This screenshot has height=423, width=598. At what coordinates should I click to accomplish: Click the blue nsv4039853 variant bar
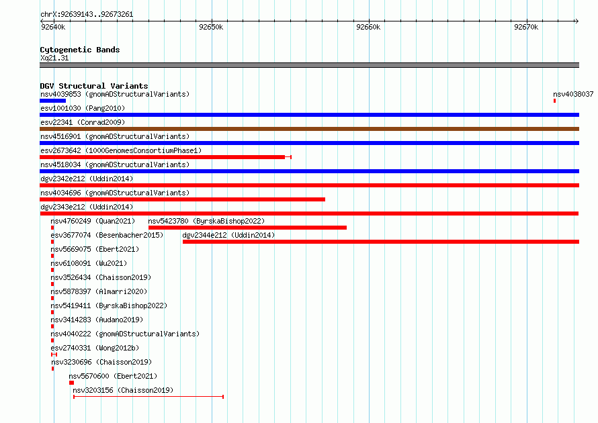52,101
